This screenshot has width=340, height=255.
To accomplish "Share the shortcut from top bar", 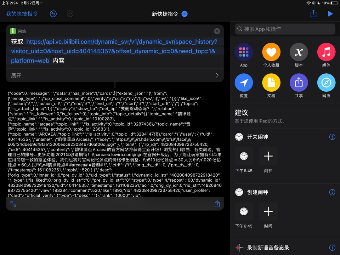I will tap(313, 14).
